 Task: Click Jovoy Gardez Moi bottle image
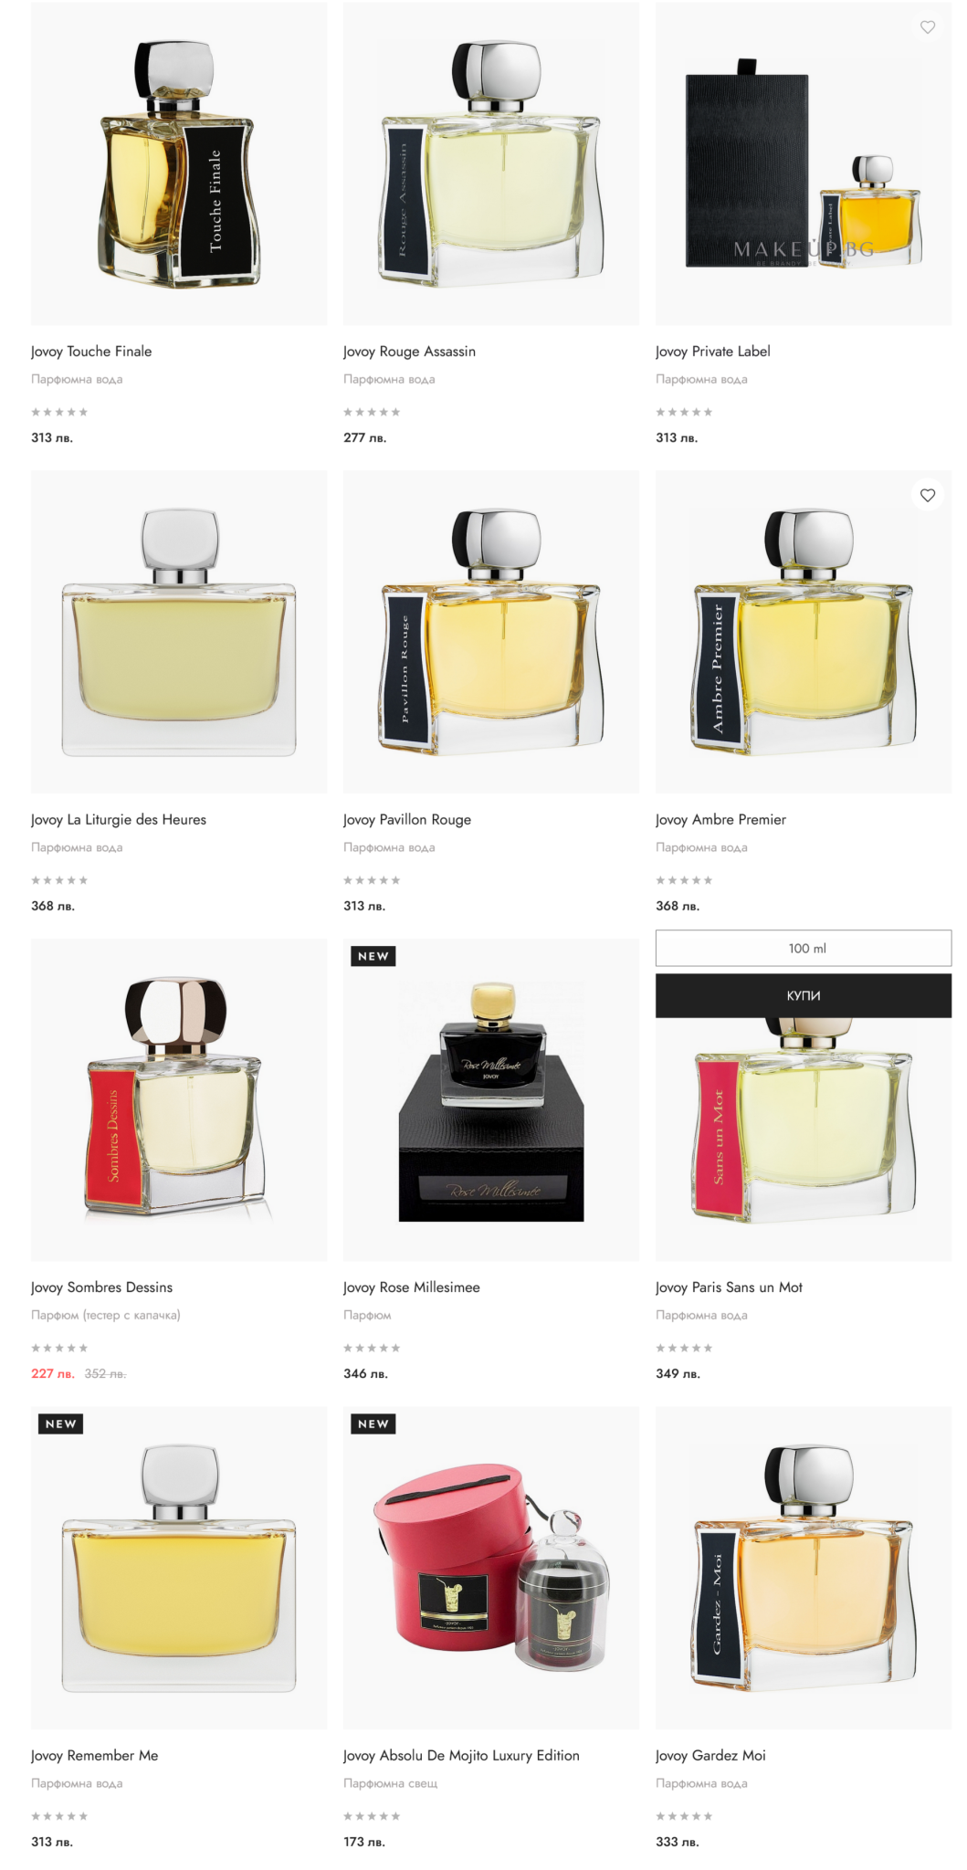click(803, 1567)
